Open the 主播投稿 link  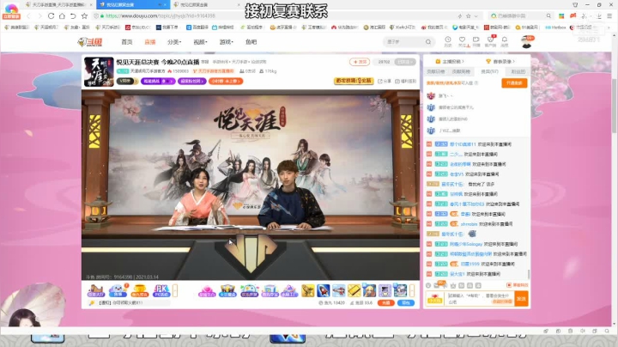click(x=449, y=62)
